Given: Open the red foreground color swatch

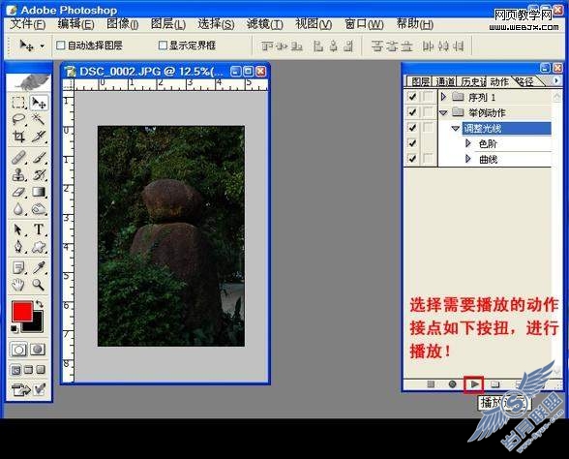Looking at the screenshot, I should pyautogui.click(x=21, y=311).
